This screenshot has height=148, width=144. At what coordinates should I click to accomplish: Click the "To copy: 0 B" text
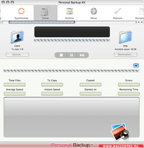pyautogui.click(x=17, y=49)
